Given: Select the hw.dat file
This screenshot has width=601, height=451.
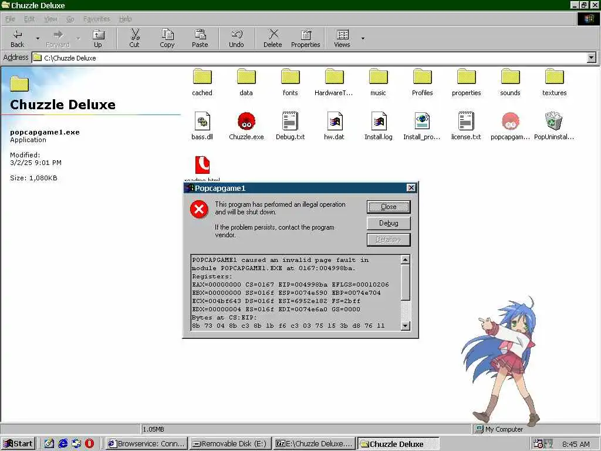Looking at the screenshot, I should (x=334, y=126).
